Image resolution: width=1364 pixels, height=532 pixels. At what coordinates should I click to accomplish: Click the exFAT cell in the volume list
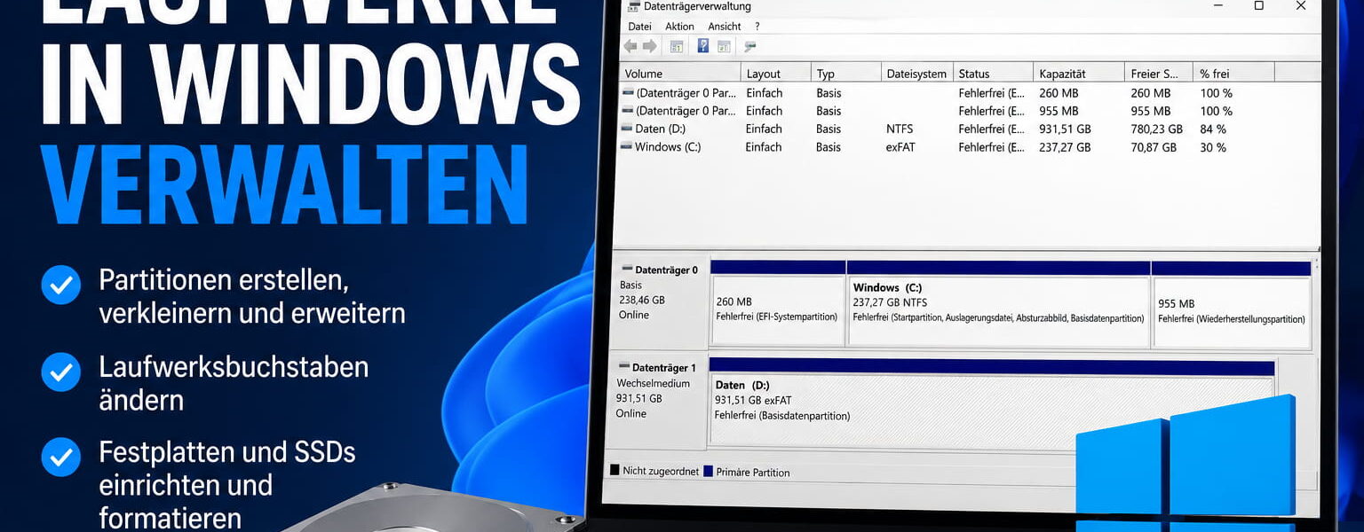(901, 147)
